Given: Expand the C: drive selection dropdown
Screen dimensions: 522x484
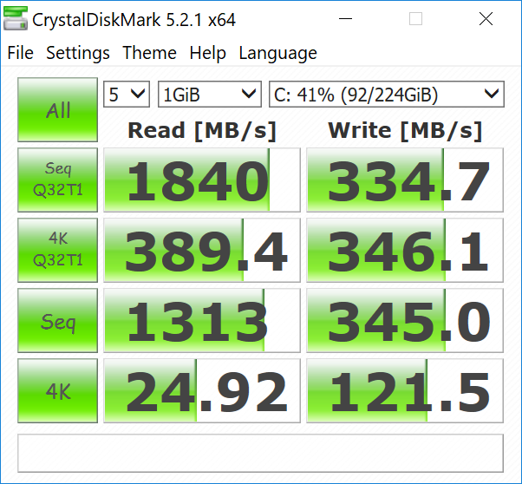Looking at the screenshot, I should [x=387, y=95].
